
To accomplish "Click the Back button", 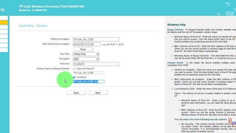I will pyautogui.click(x=76, y=93).
